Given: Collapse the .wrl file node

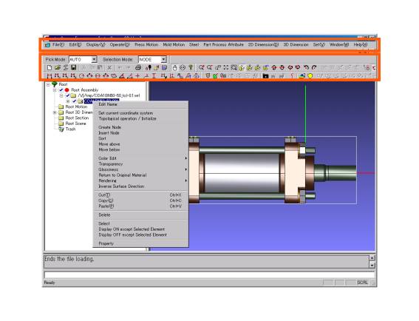Looking at the screenshot, I should [x=61, y=95].
